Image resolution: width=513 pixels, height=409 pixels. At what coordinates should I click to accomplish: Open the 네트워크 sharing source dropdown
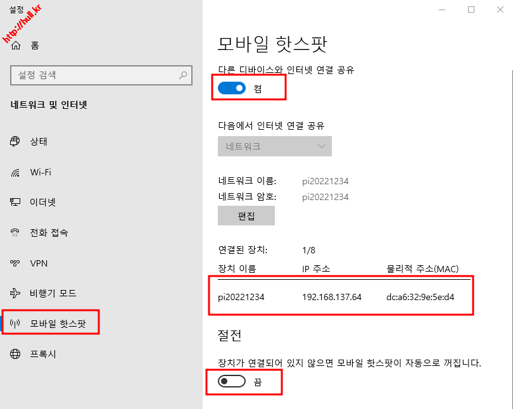pyautogui.click(x=274, y=146)
